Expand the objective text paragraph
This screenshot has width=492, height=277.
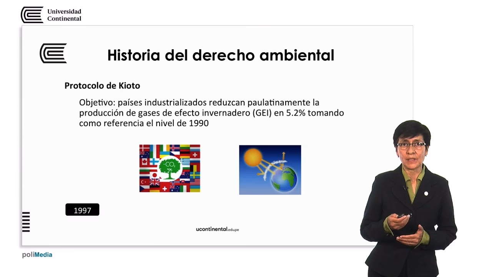pos(211,113)
